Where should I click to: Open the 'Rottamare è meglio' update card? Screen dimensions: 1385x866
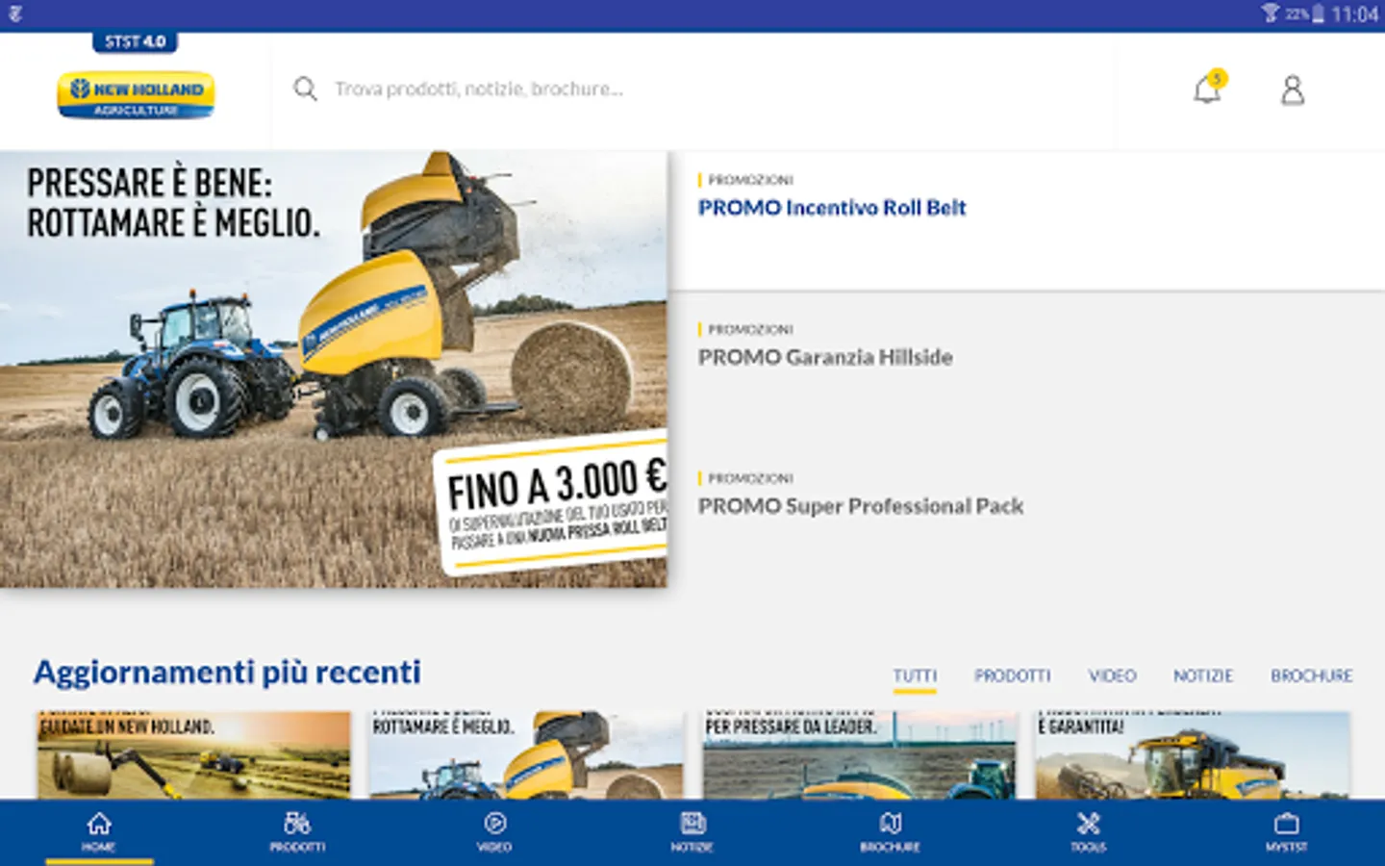(x=526, y=755)
